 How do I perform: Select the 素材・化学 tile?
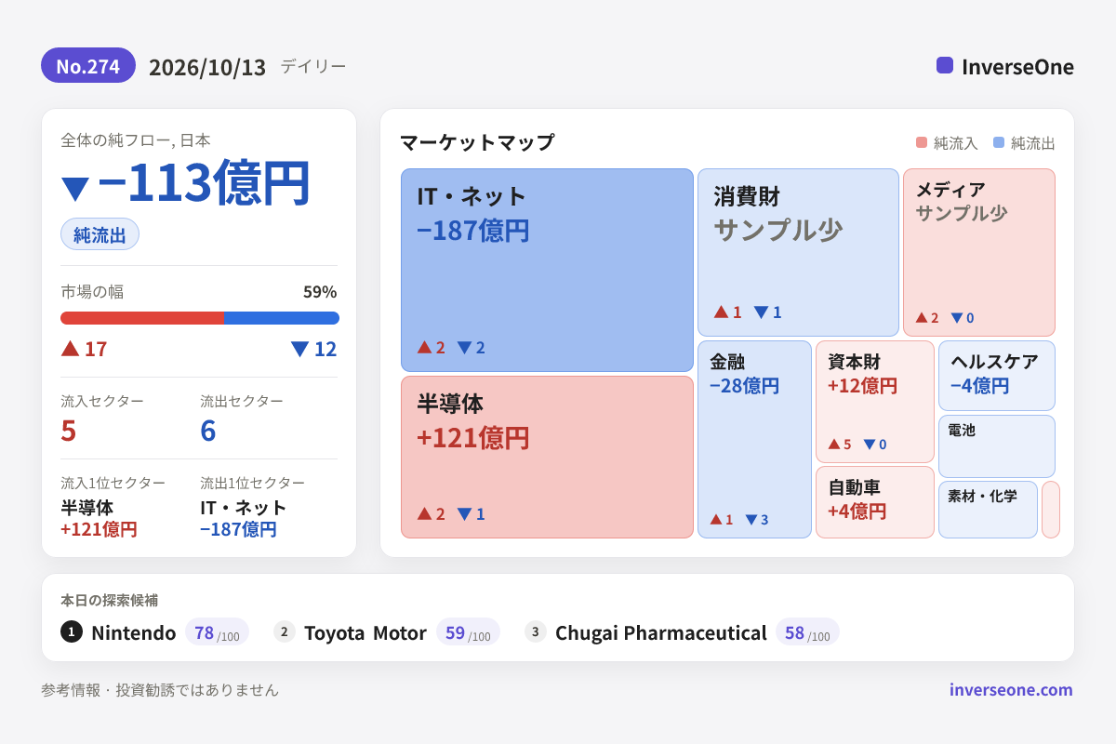[988, 510]
